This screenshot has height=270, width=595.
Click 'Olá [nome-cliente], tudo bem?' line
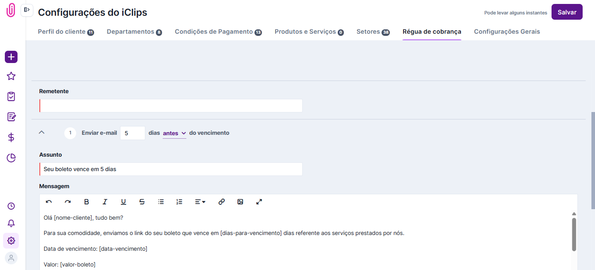click(84, 218)
